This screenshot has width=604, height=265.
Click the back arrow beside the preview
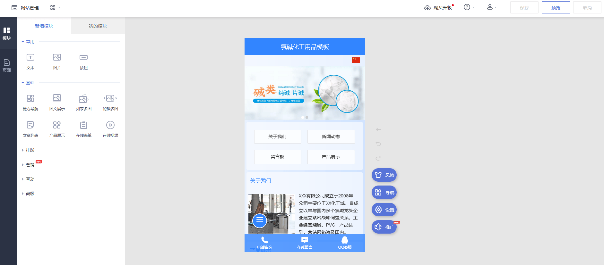378,129
